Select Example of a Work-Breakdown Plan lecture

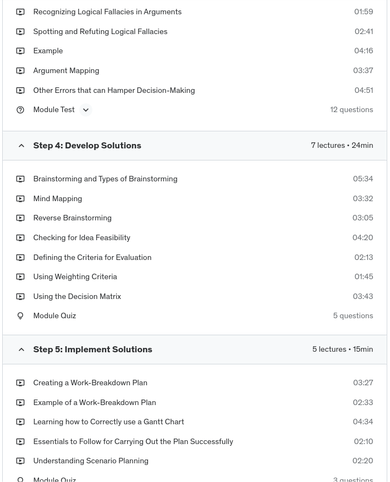tap(94, 402)
